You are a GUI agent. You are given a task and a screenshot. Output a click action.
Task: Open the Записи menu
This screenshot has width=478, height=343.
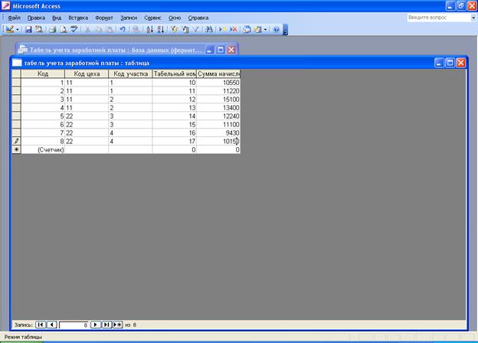pos(129,18)
